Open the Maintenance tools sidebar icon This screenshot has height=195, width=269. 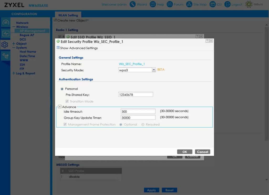pyautogui.click(x=6, y=56)
